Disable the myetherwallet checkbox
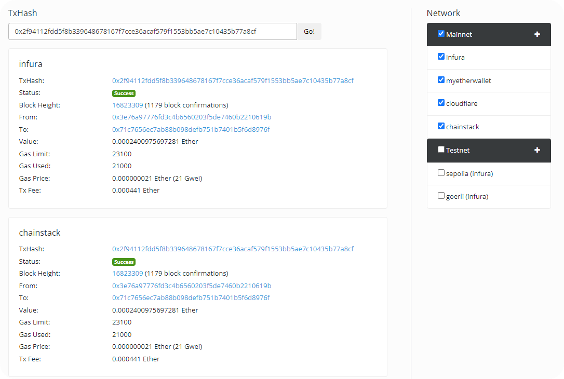Screen dimensions: 564x379 tap(441, 80)
